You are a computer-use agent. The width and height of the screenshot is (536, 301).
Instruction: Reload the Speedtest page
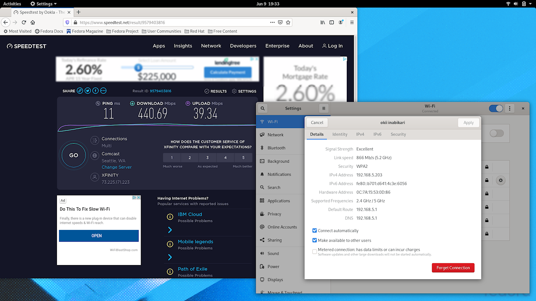(x=24, y=22)
